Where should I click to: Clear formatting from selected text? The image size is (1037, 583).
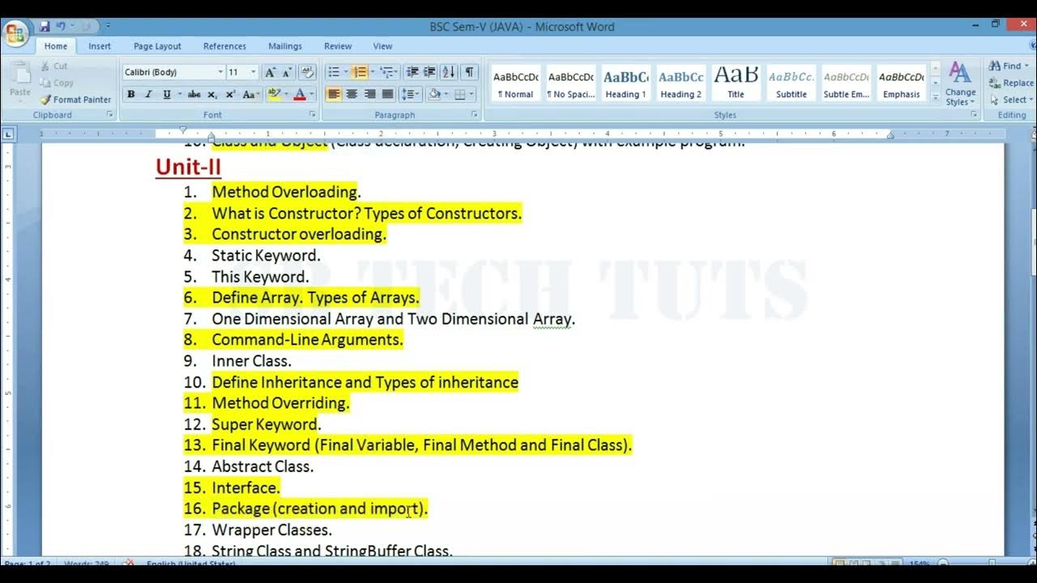(307, 72)
